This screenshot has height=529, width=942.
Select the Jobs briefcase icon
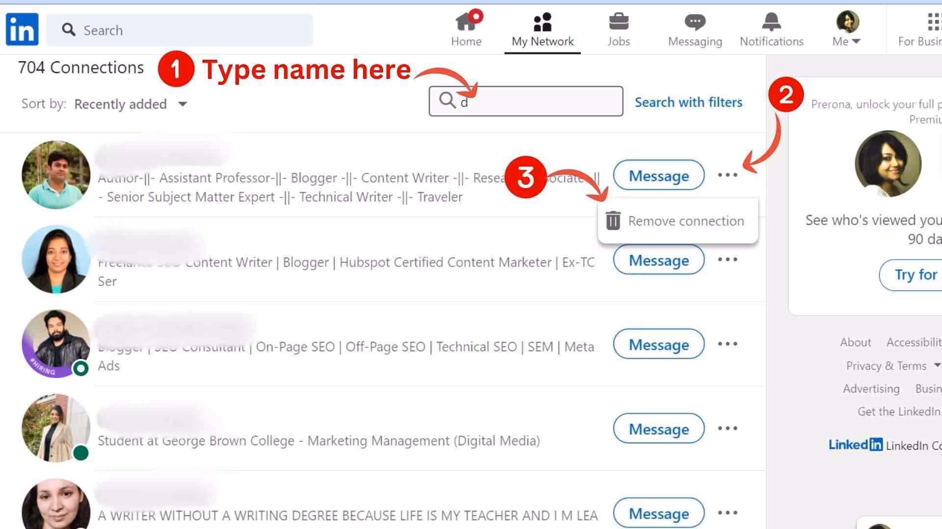(619, 22)
